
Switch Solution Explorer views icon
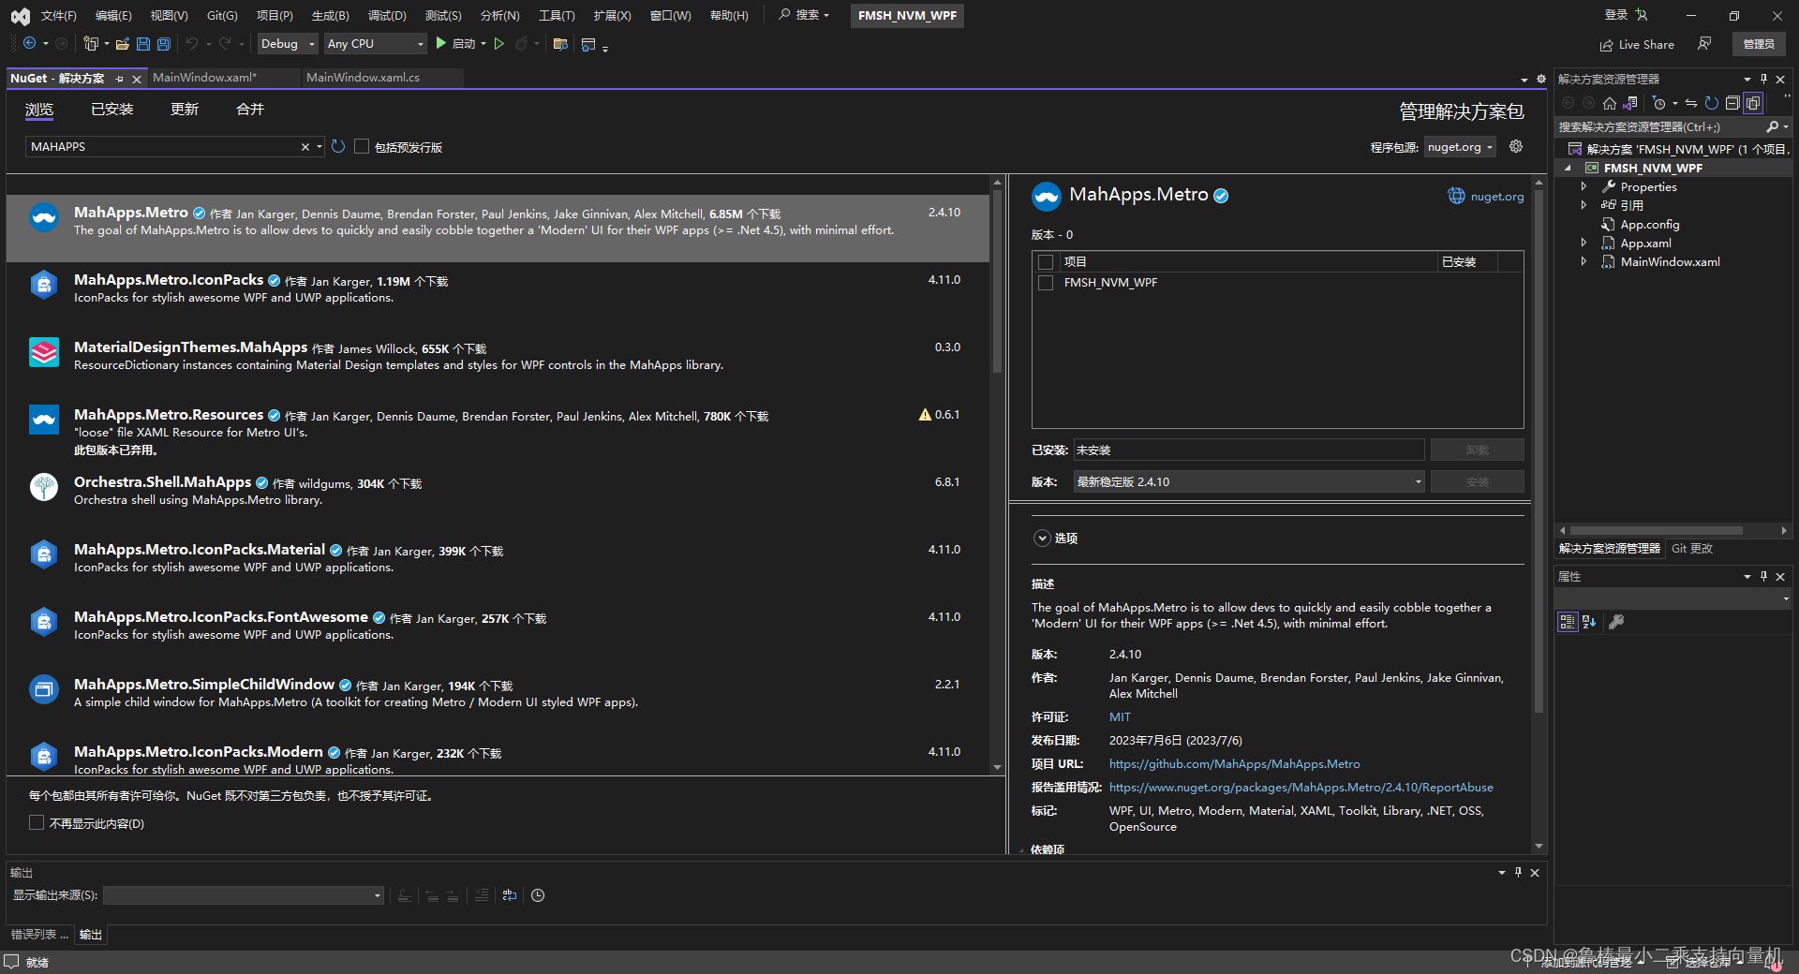tap(1630, 103)
